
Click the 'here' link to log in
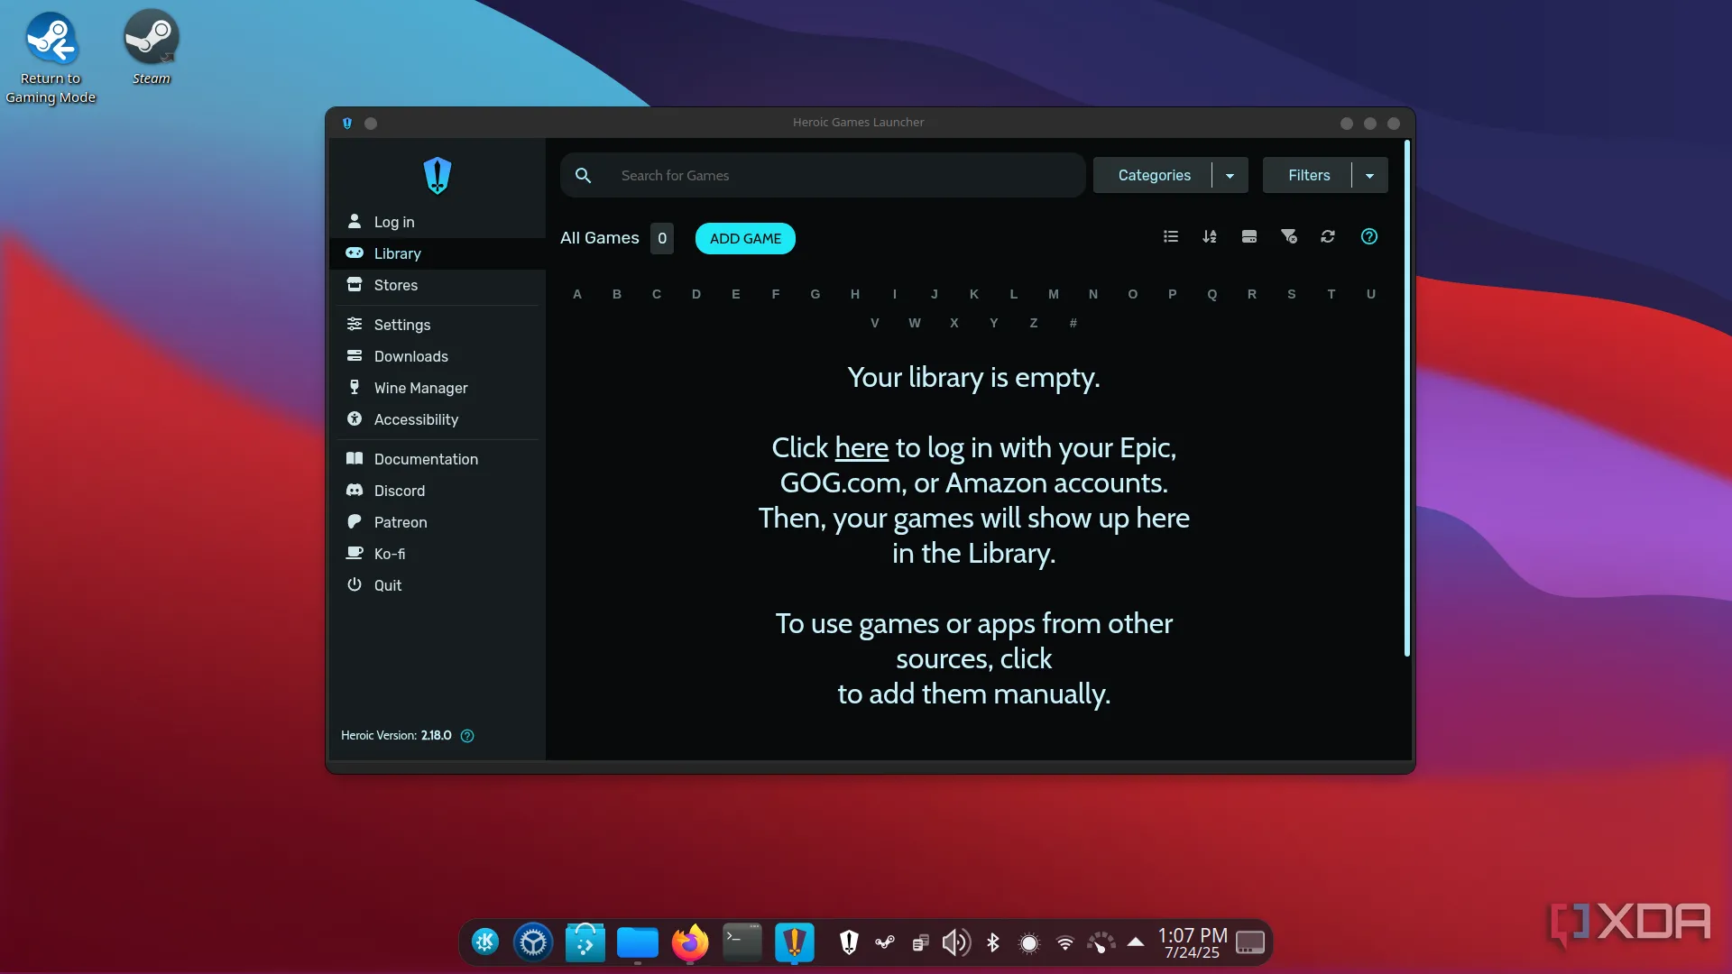[x=861, y=447]
